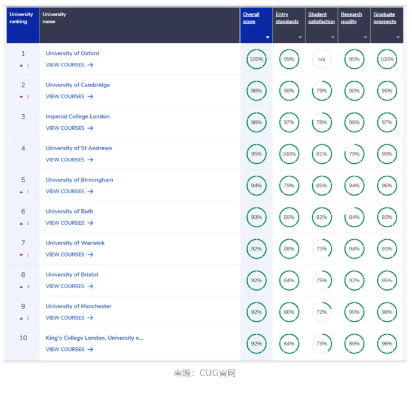Select the Graduate prospects column header
412x403 pixels.
click(x=385, y=18)
